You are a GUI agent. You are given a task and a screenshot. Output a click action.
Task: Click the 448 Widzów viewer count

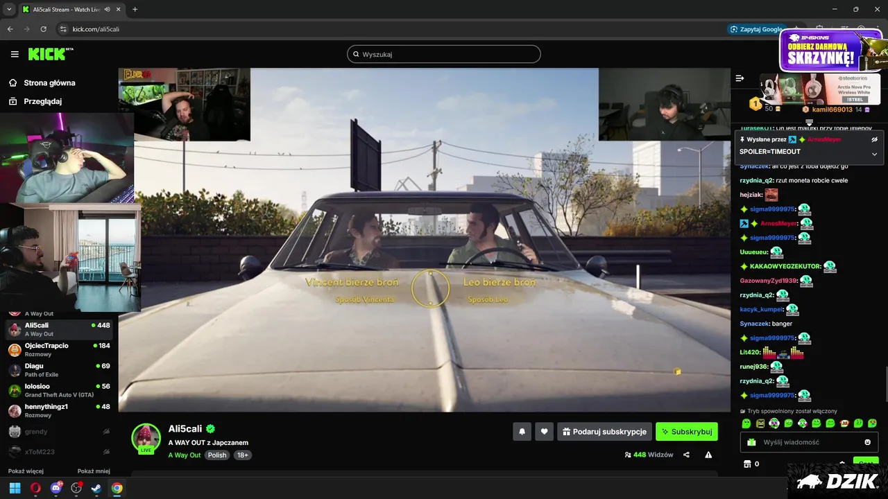(x=649, y=455)
